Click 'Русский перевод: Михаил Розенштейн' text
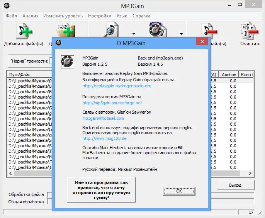The width and height of the screenshot is (265, 218). 120,169
